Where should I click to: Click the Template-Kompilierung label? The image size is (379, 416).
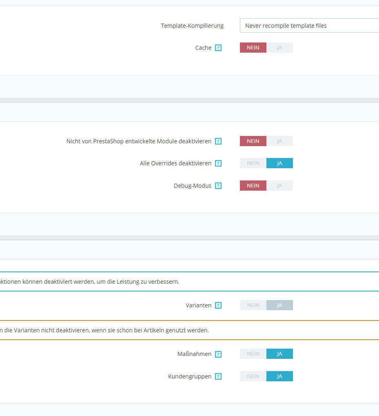[192, 26]
